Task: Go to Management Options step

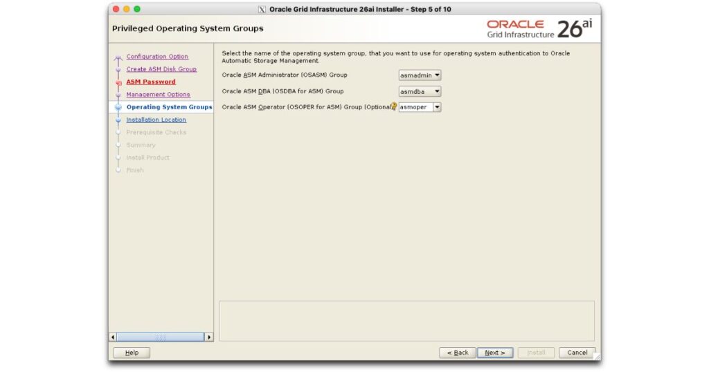Action: click(x=159, y=94)
